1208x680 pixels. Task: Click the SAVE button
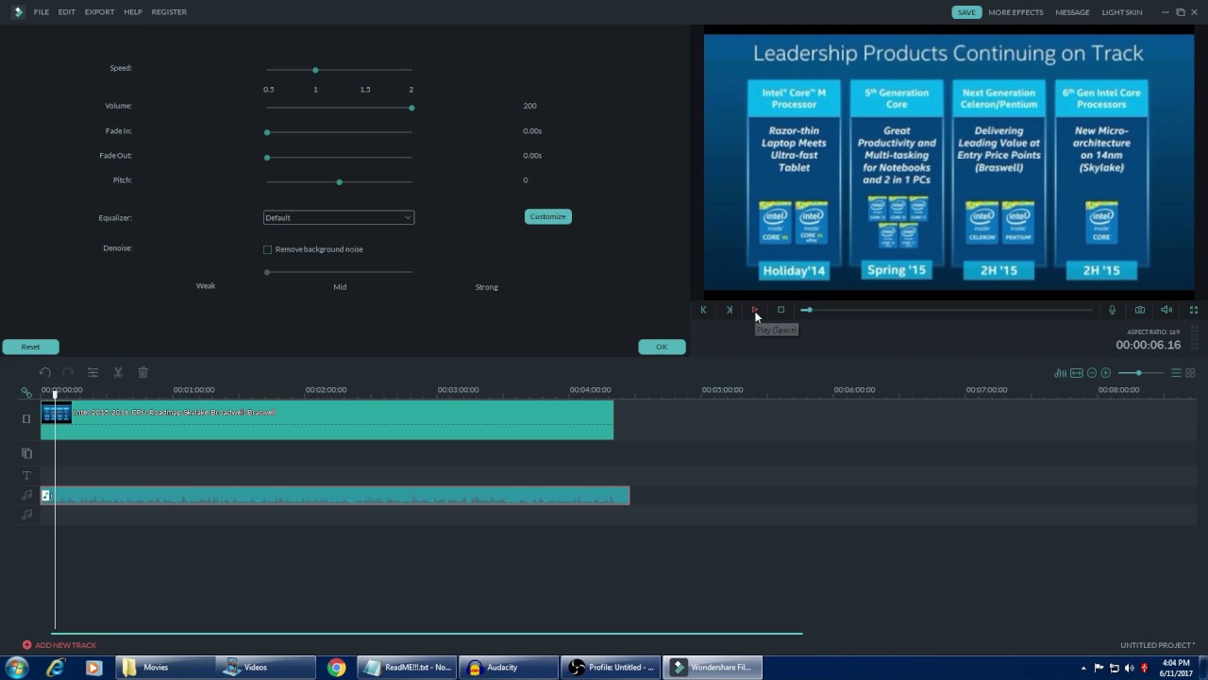(x=966, y=12)
